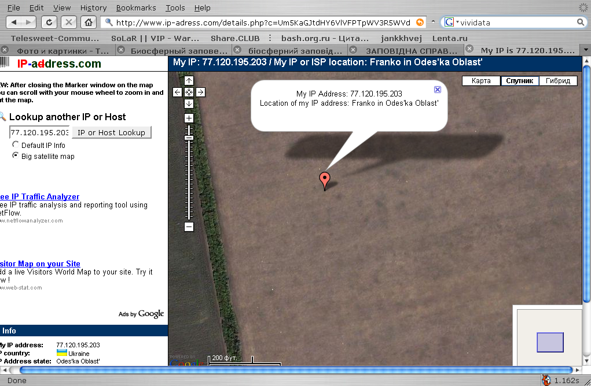The image size is (591, 386).
Task: Click the map zoom slider handle
Action: 189,138
